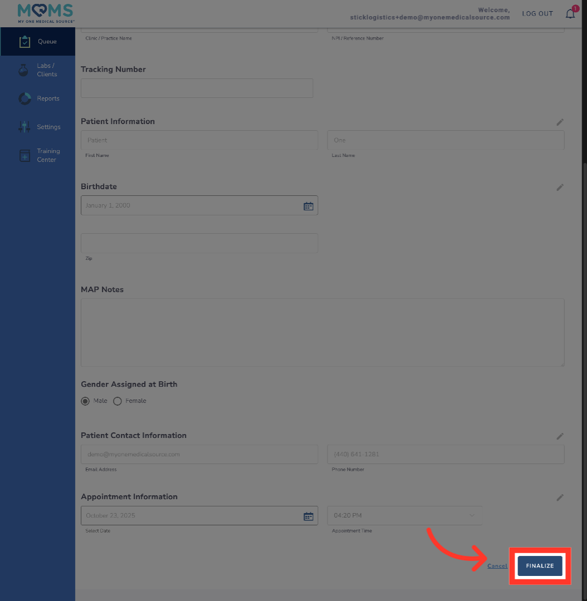Image resolution: width=587 pixels, height=601 pixels.
Task: Click the Queue clipboard icon
Action: (x=25, y=41)
